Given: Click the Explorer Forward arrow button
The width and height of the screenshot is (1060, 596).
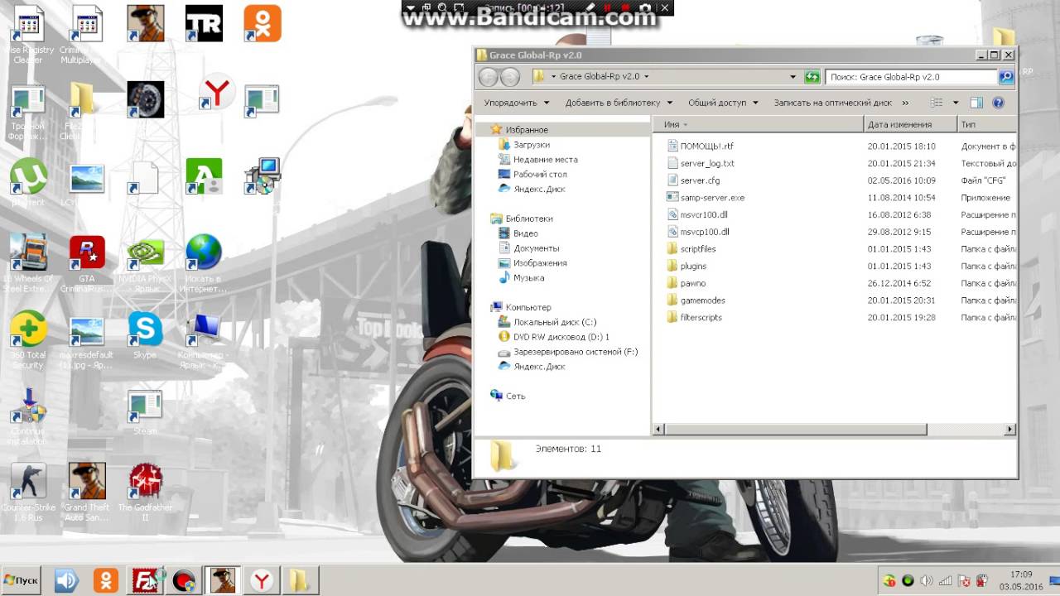Looking at the screenshot, I should [x=510, y=77].
